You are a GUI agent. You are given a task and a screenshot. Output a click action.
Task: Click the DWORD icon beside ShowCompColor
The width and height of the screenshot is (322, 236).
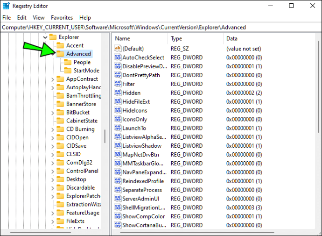point(118,216)
